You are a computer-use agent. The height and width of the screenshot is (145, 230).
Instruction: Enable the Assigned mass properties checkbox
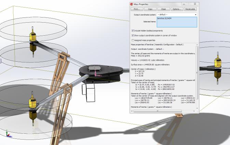(x=133, y=40)
